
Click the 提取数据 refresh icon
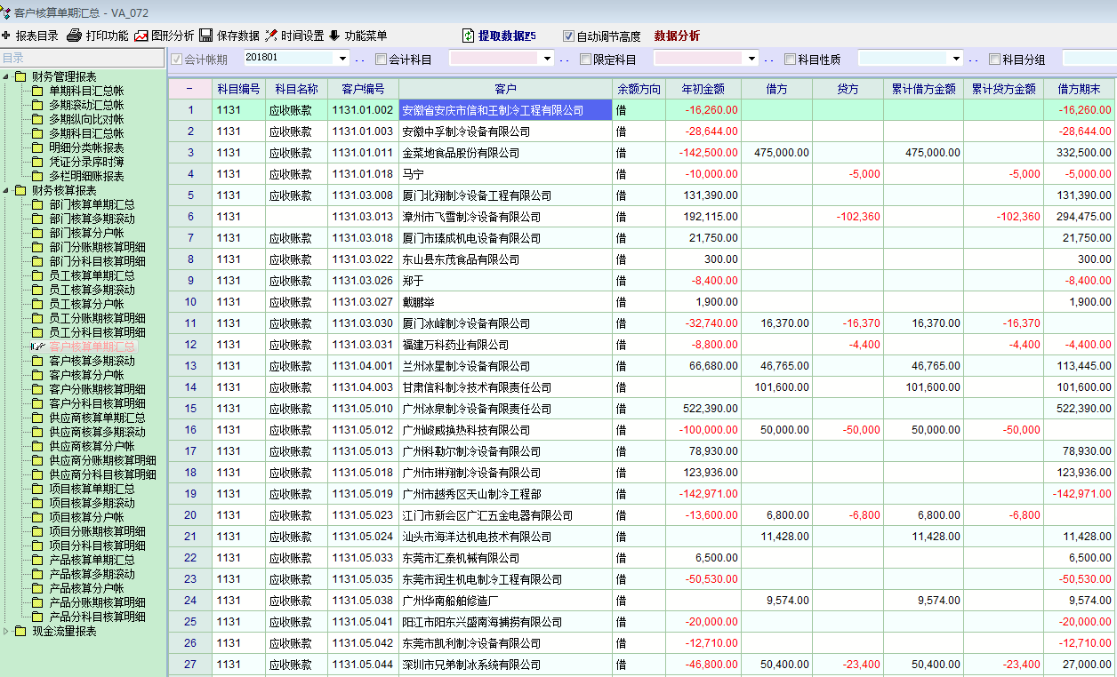pyautogui.click(x=469, y=36)
